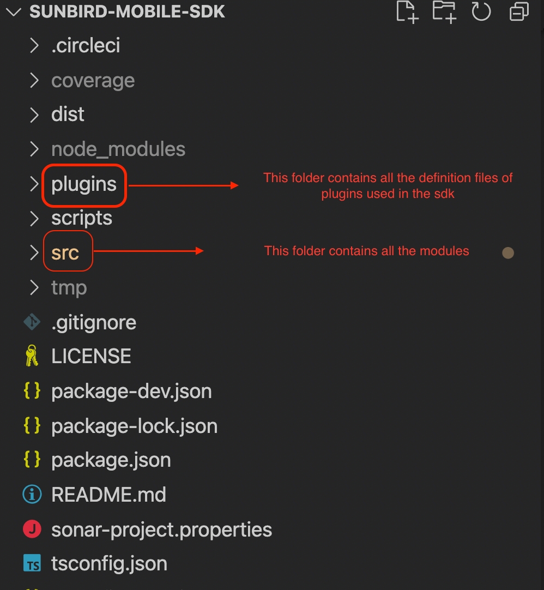544x590 pixels.
Task: Click the package.json braces icon
Action: click(32, 460)
